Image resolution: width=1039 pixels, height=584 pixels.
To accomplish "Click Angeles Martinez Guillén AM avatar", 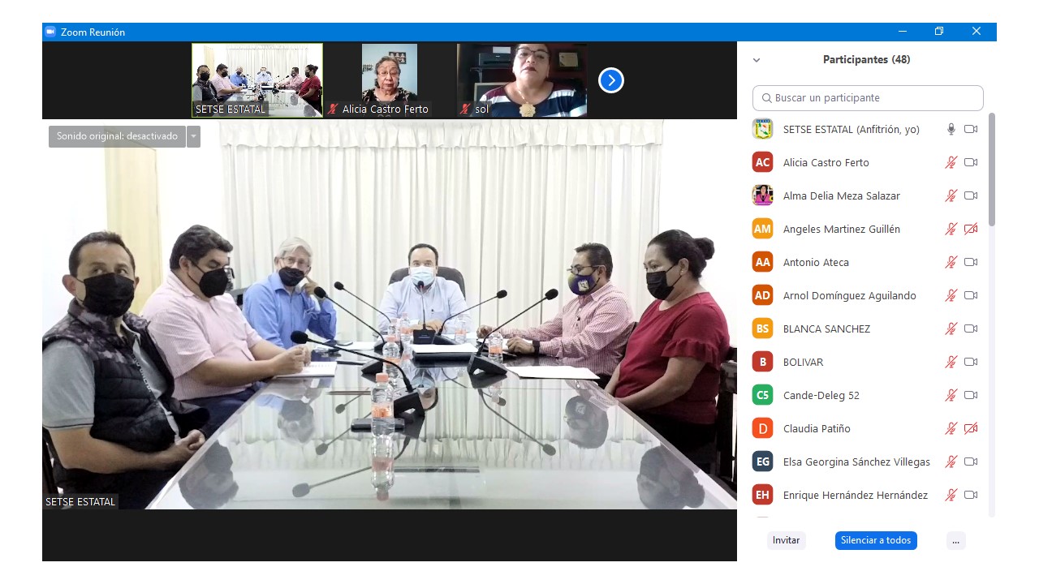I will tap(762, 229).
